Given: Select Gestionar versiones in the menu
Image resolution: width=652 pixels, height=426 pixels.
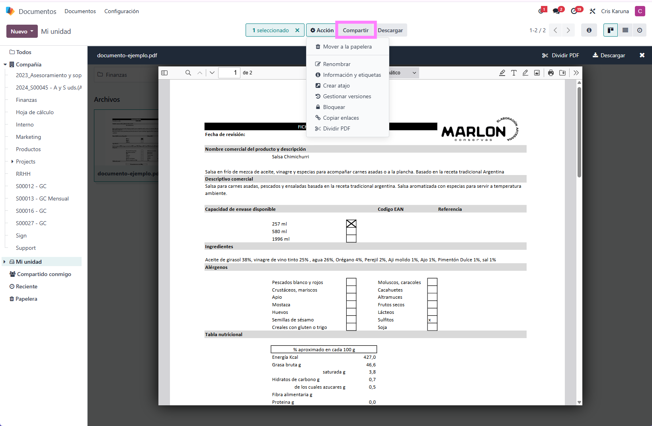Looking at the screenshot, I should (x=347, y=96).
